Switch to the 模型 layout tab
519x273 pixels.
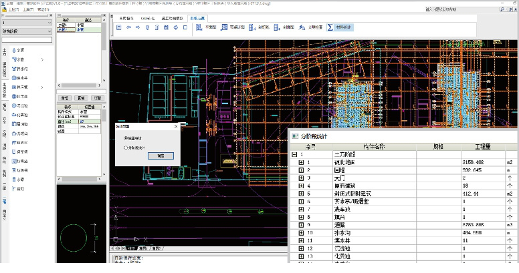pyautogui.click(x=131, y=248)
